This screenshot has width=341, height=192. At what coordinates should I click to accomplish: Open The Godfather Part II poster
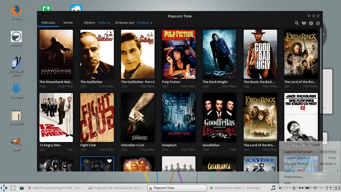(x=138, y=54)
